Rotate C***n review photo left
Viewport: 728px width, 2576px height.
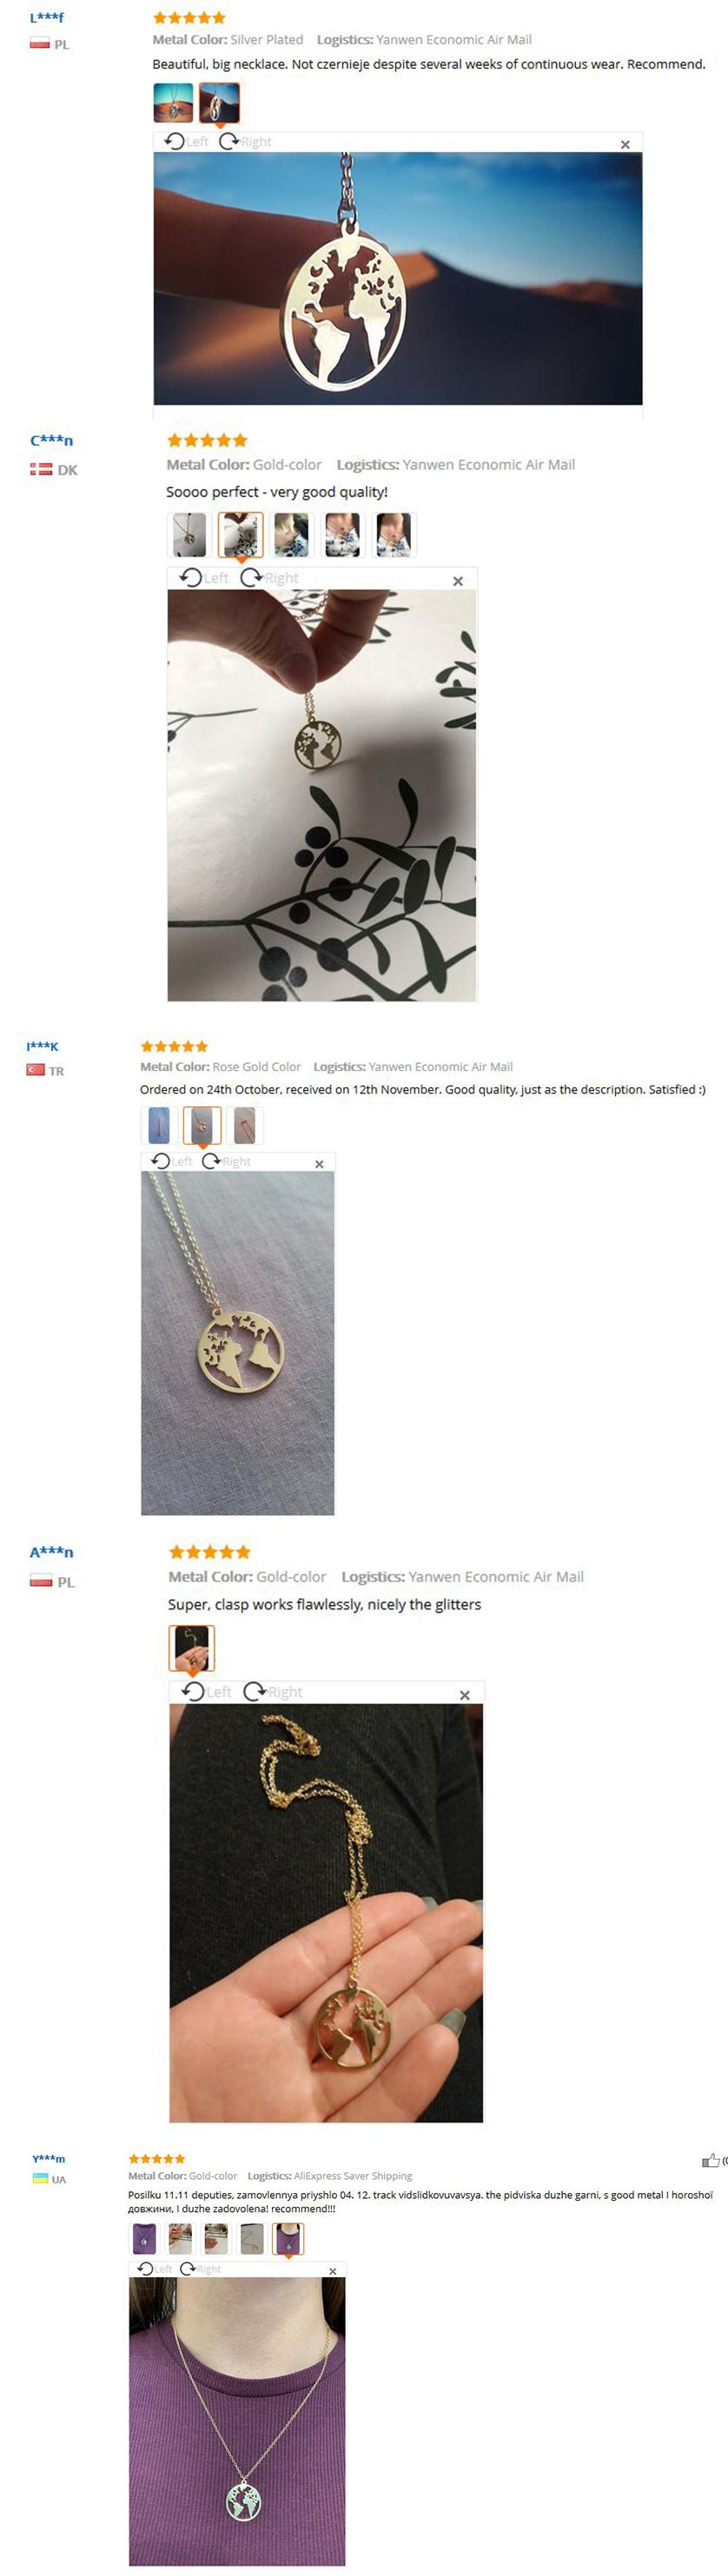(204, 577)
